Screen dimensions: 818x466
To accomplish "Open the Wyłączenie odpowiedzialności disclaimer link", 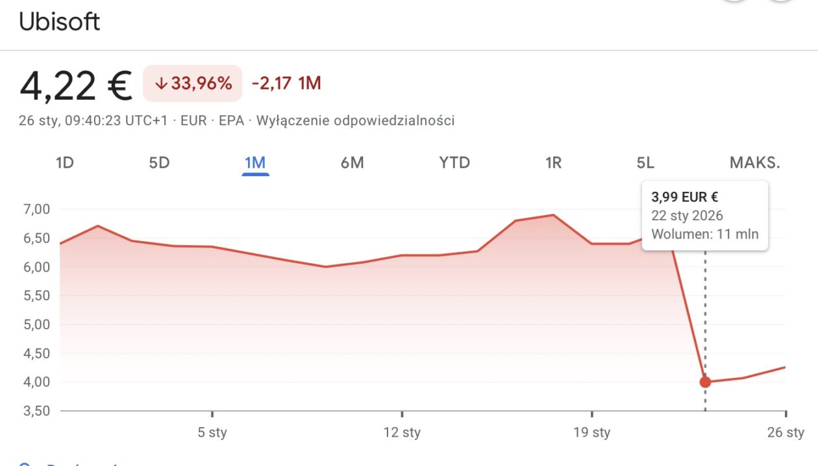I will [x=355, y=121].
